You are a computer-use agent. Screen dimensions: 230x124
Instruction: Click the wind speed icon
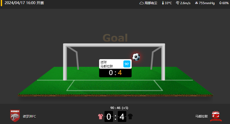177,3
